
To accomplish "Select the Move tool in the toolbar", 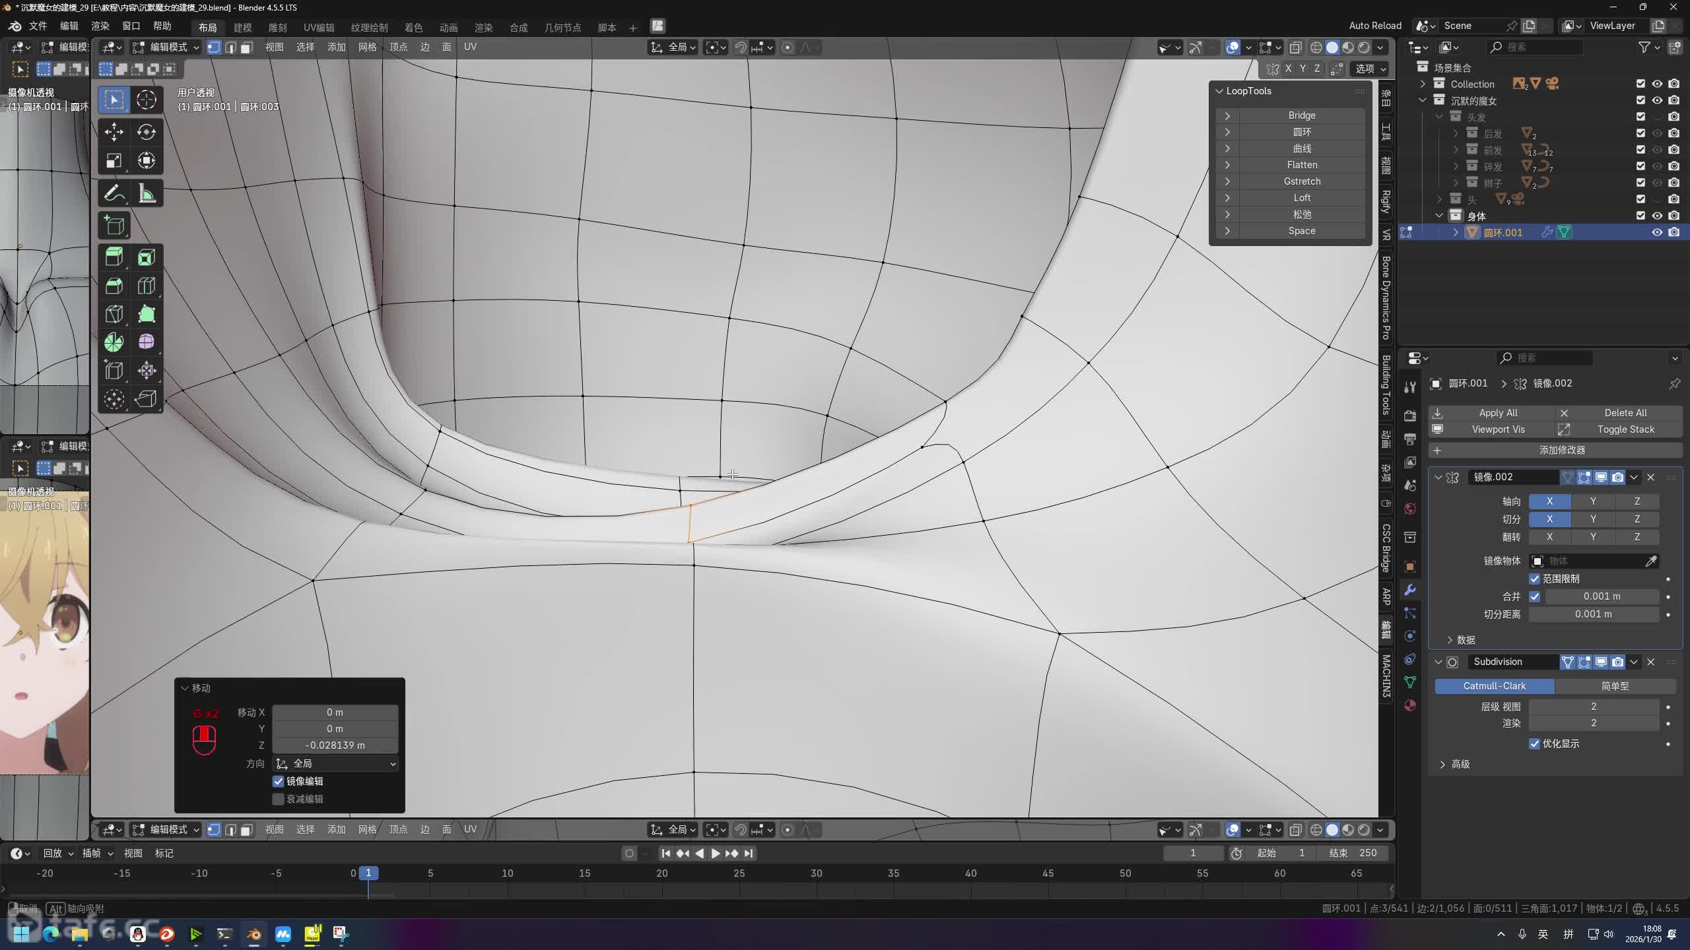I will click(114, 131).
